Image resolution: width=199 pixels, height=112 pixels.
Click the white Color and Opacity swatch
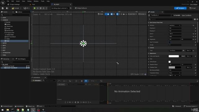pyautogui.click(x=174, y=56)
